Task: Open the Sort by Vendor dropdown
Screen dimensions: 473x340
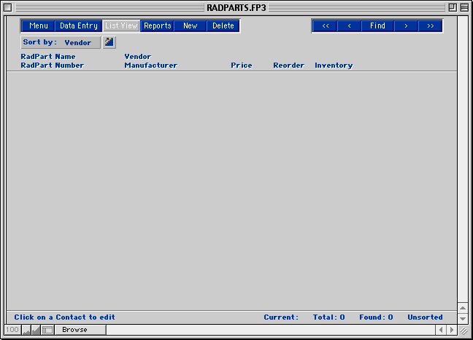Action: click(61, 42)
